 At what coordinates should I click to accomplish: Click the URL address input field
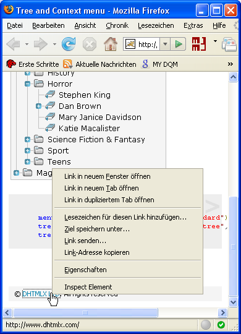coord(148,45)
